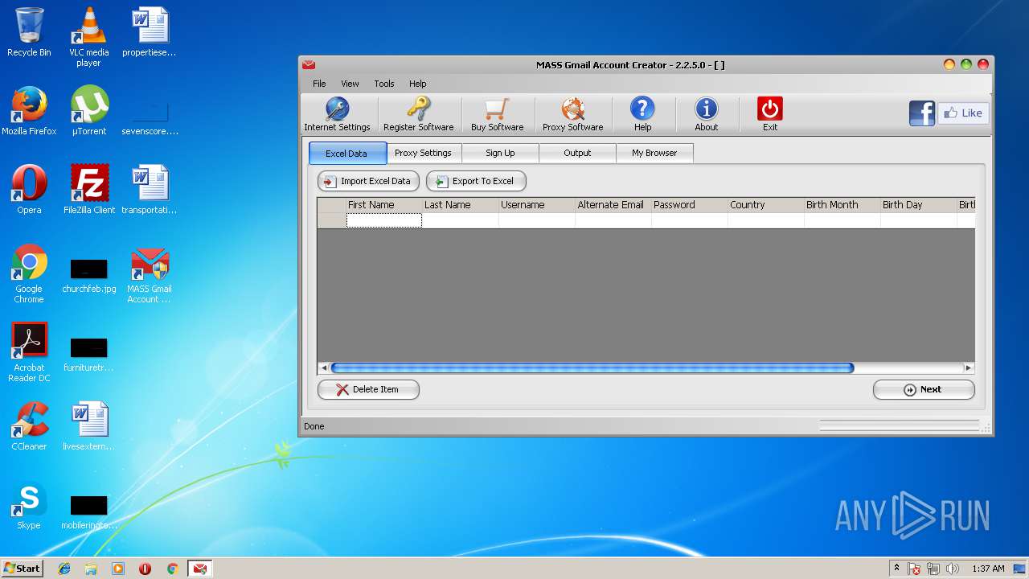1029x579 pixels.
Task: Select the Skype desktop icon
Action: [x=29, y=505]
